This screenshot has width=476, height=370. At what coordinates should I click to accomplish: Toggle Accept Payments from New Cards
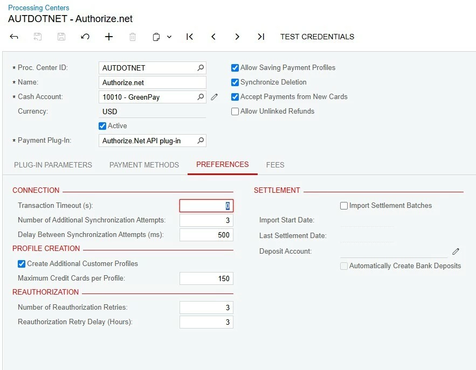234,97
